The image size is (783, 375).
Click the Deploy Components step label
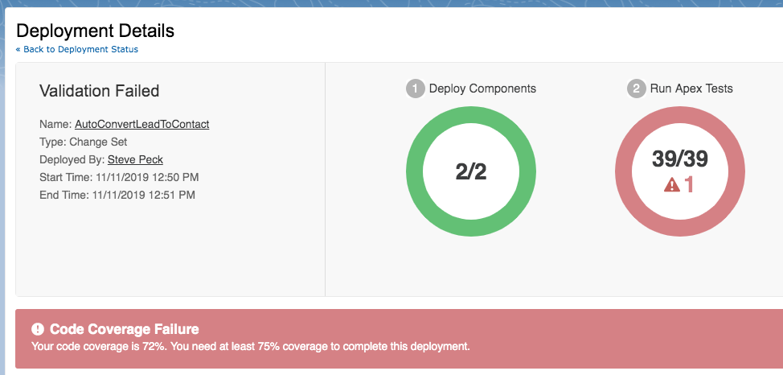click(482, 89)
